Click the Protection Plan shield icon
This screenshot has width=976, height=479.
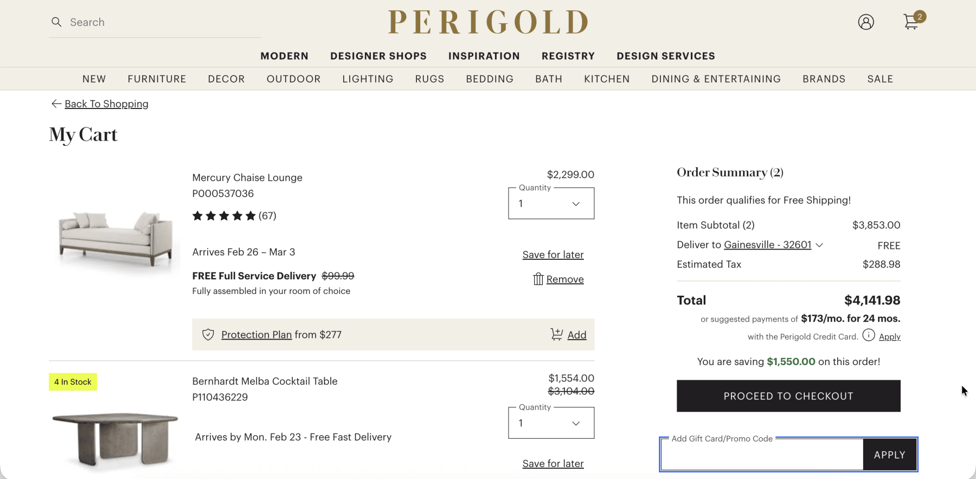pyautogui.click(x=208, y=335)
